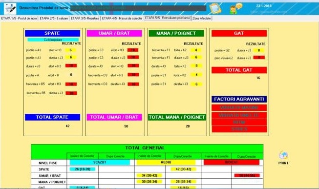Click the TOTAL UMAR / BRAT button
The image size is (319, 189).
click(114, 117)
